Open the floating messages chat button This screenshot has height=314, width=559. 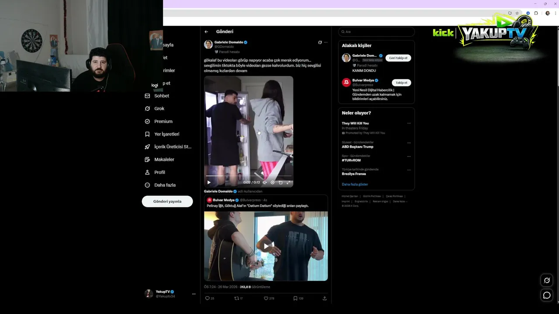click(x=547, y=295)
